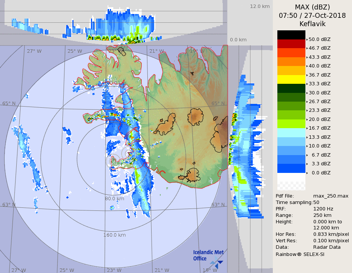The width and height of the screenshot is (352, 273).
Task: Click the 1200 Hz PRF value
Action: (x=323, y=209)
